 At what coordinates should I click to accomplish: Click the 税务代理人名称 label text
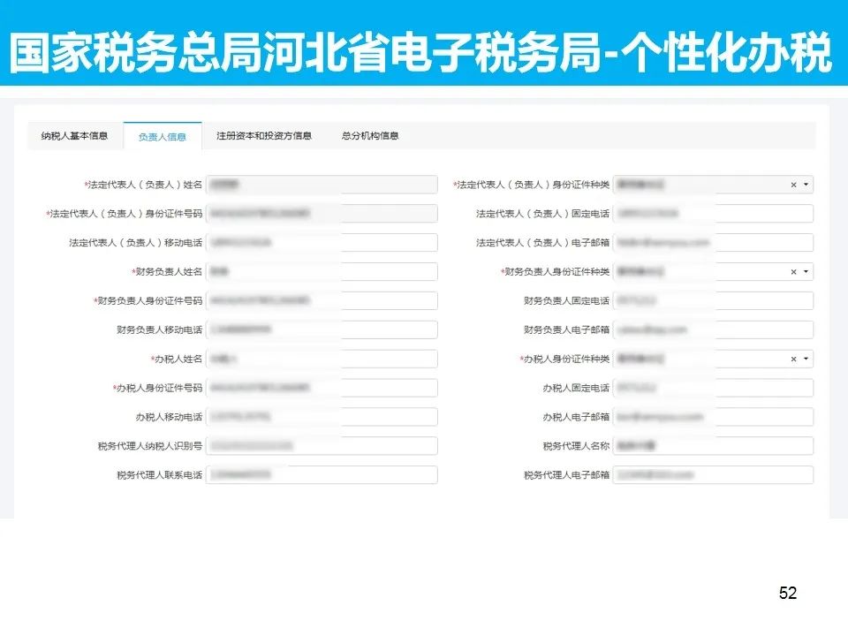(576, 446)
